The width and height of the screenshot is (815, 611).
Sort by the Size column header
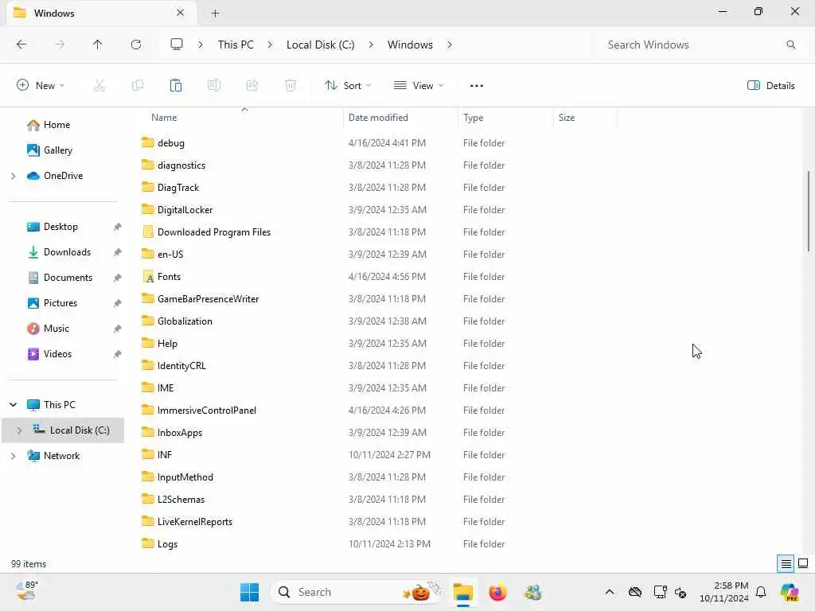567,118
